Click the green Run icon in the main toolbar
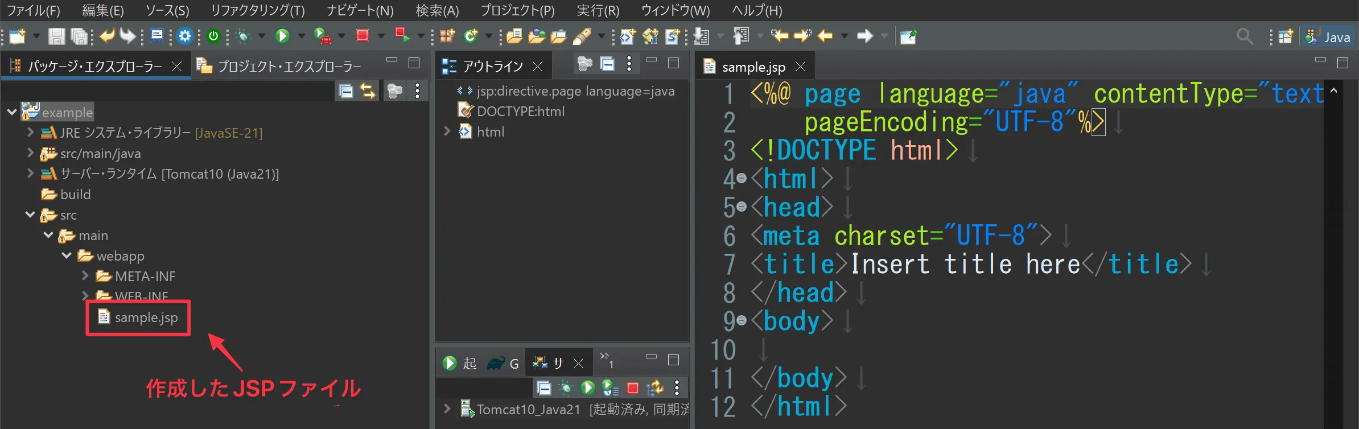1359x429 pixels. coord(282,36)
